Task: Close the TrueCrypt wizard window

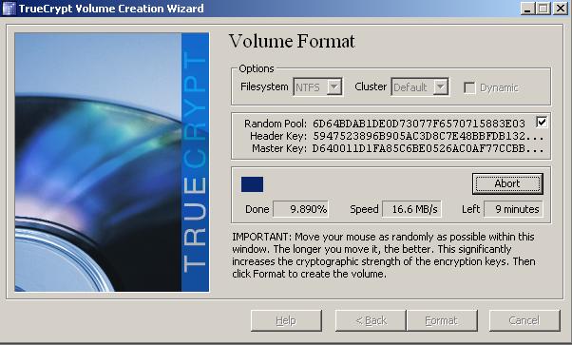Action: 561,9
